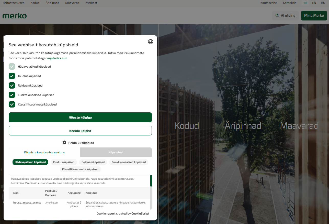The height and width of the screenshot is (224, 329).
Task: Click the globe language icon in cookie dialog
Action: point(151,42)
